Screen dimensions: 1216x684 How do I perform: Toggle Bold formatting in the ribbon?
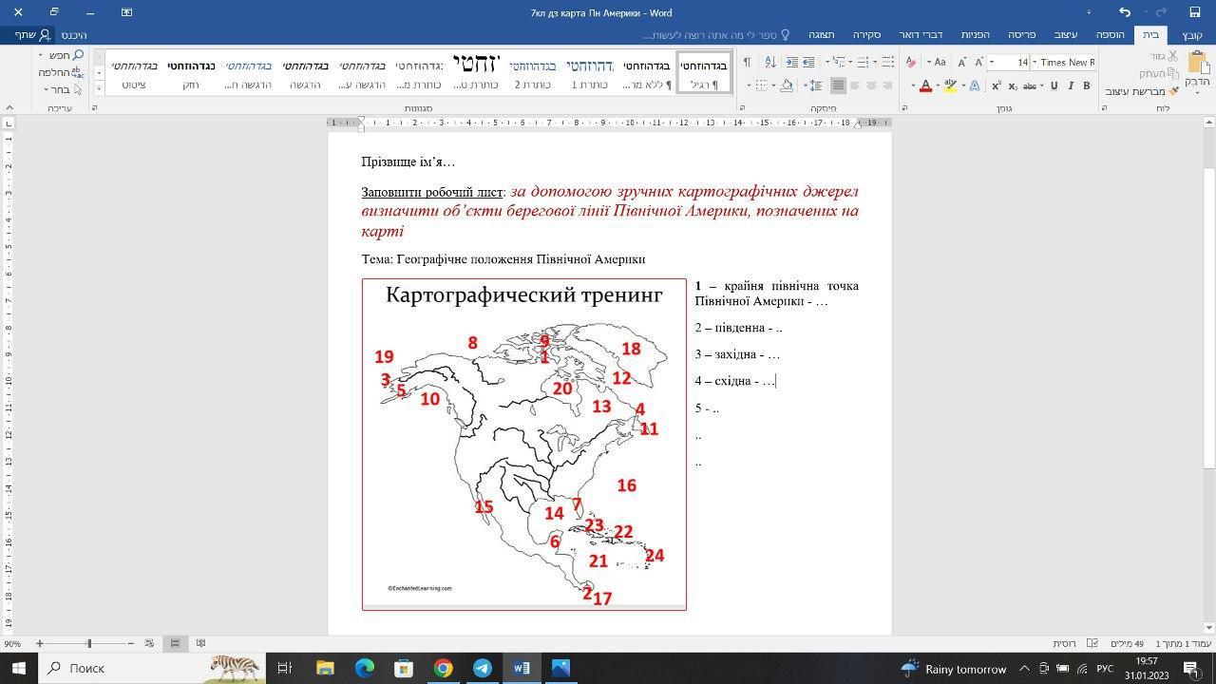click(1087, 85)
